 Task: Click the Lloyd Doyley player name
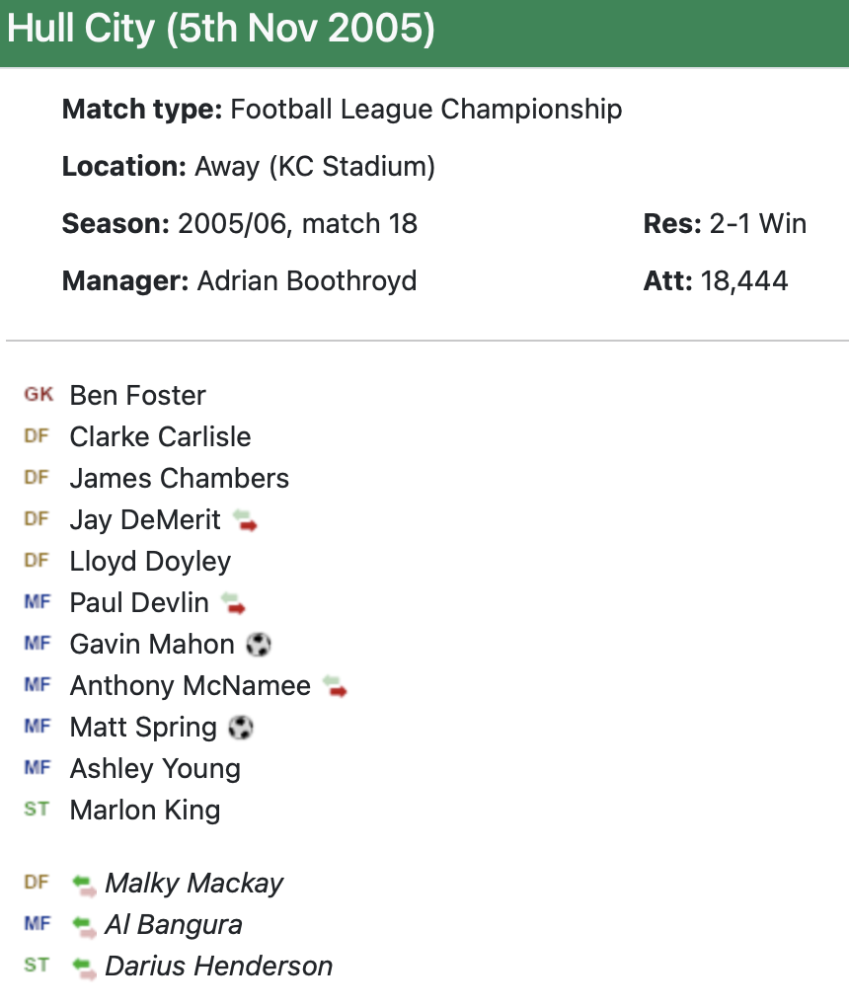150,562
